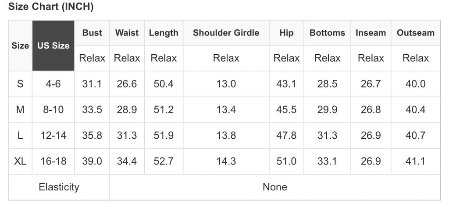Click the None elasticity value
The image size is (449, 207).
click(275, 187)
